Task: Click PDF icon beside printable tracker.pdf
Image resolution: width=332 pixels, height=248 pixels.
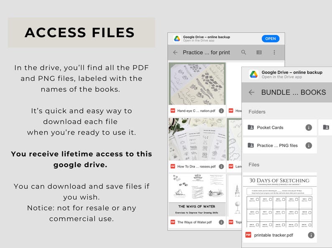Action: (x=248, y=235)
